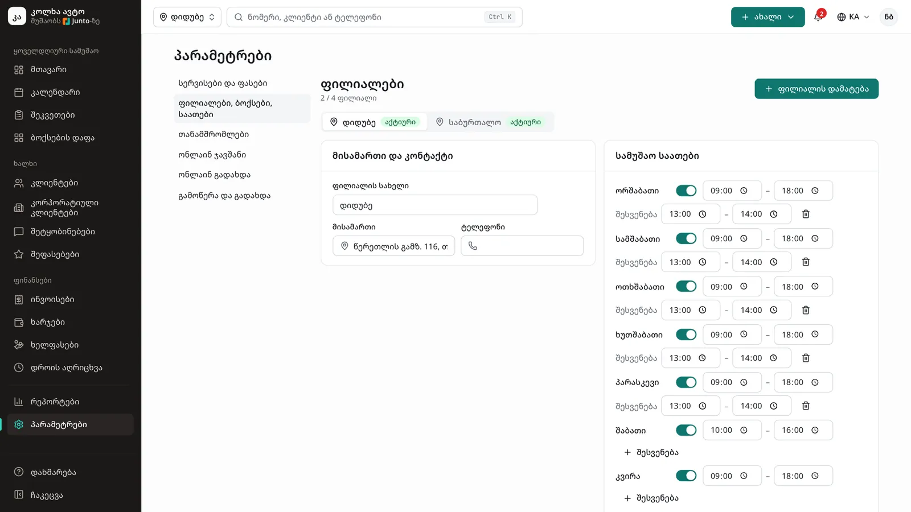Delete the პარასკევი break row
The image size is (911, 512).
point(806,406)
